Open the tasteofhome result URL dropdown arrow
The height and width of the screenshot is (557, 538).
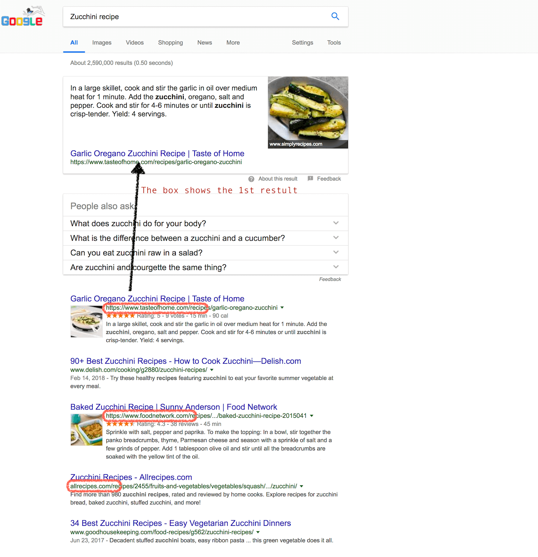[x=282, y=308]
